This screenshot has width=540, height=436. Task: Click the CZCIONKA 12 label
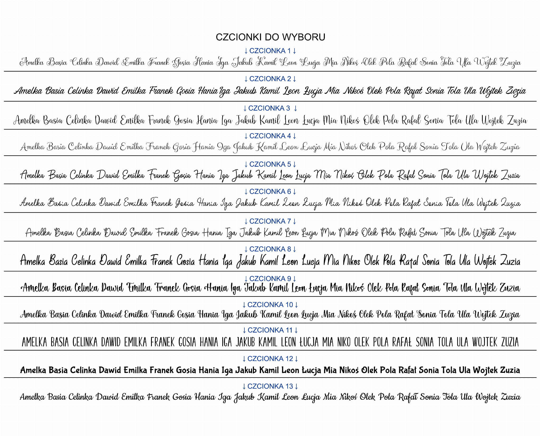coord(270,359)
